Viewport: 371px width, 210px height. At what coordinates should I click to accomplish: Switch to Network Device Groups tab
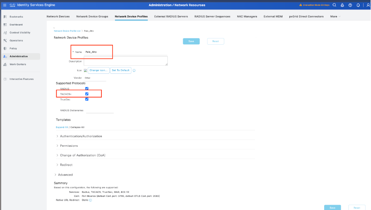[x=92, y=16]
